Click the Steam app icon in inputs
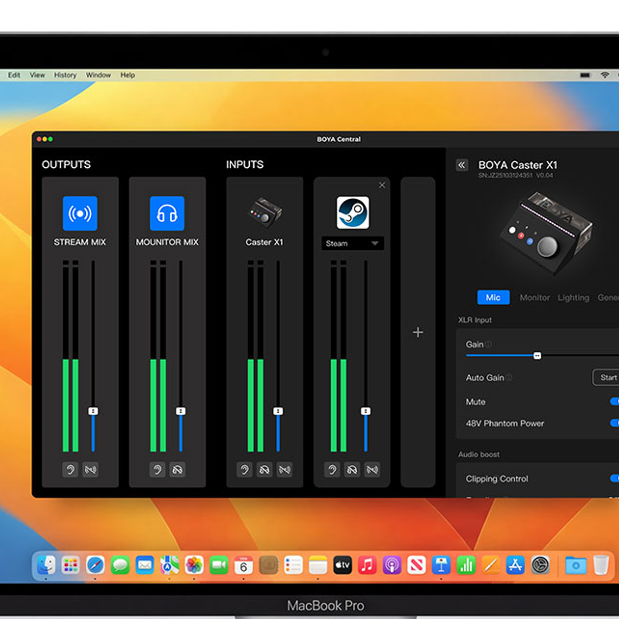Screen dimensions: 619x619 (x=352, y=212)
